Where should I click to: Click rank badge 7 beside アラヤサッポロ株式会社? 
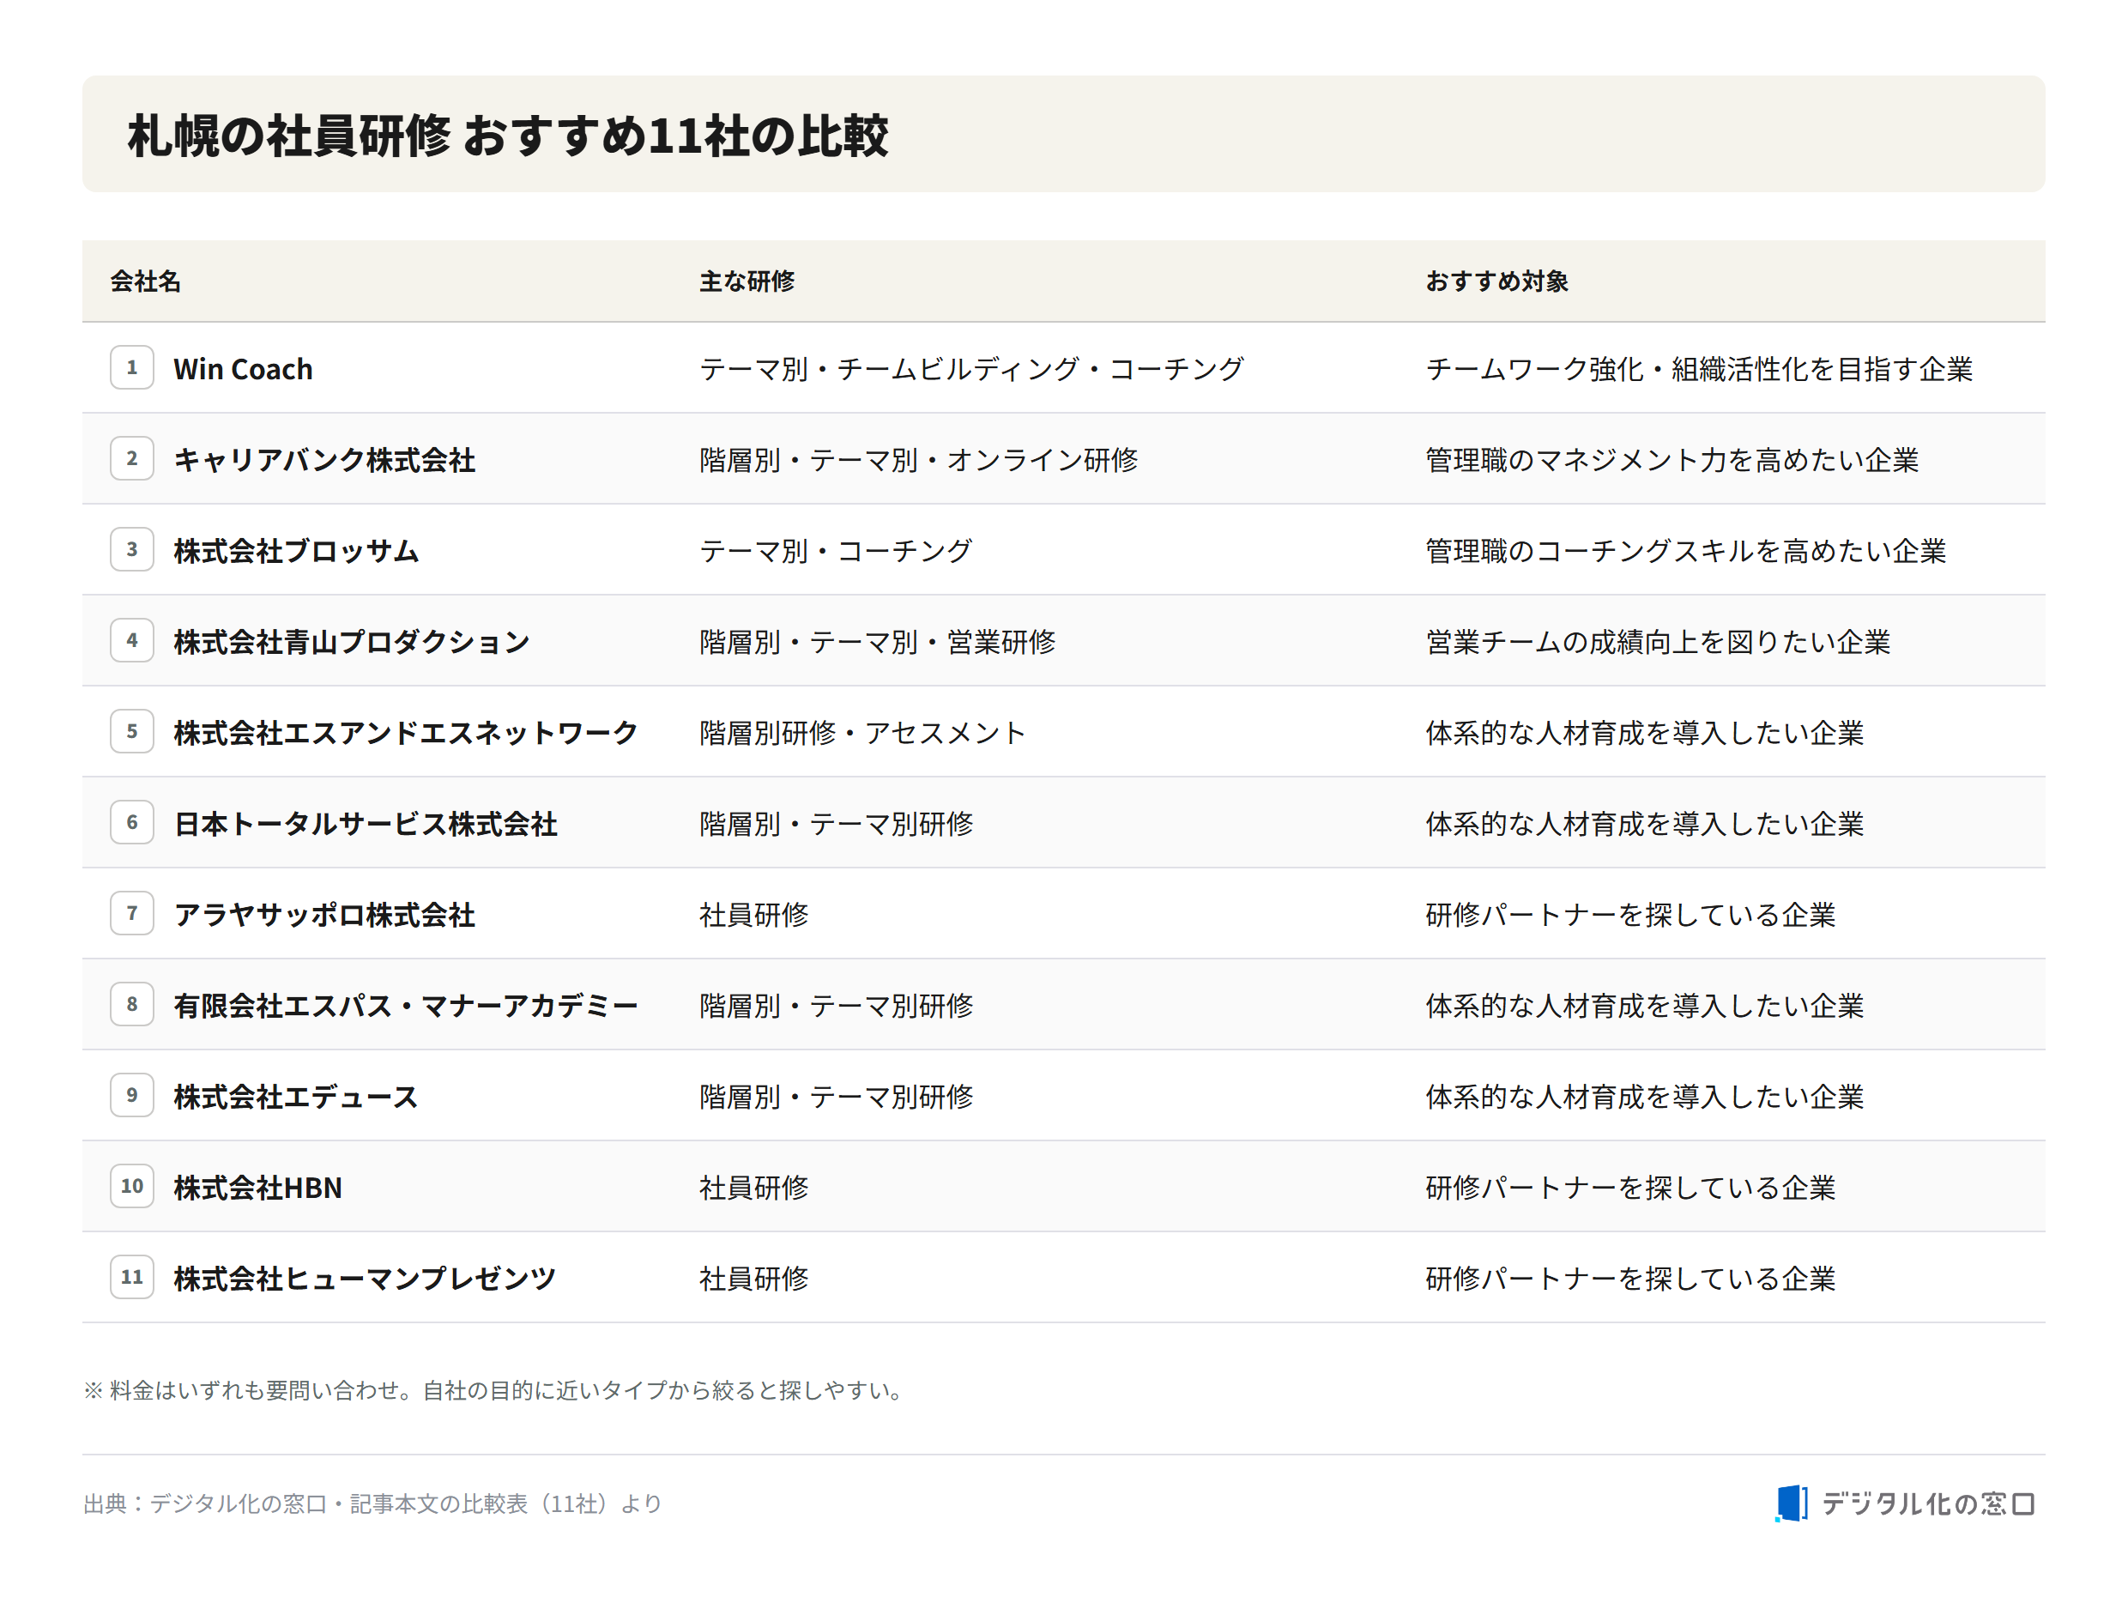[132, 913]
